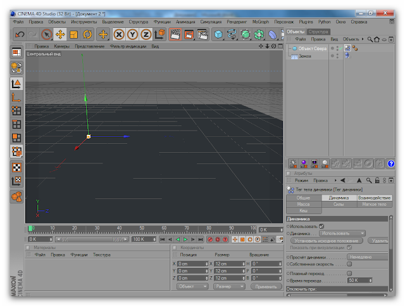The width and height of the screenshot is (405, 306).
Task: Open the Рендеринг menu
Action: click(x=238, y=22)
